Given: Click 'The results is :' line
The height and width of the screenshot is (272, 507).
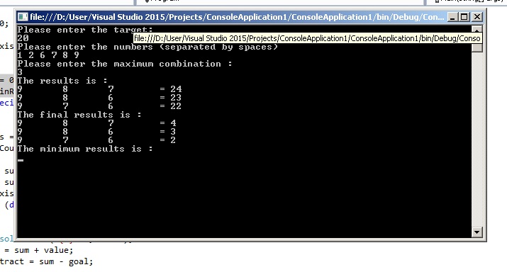Looking at the screenshot, I should pyautogui.click(x=62, y=81).
